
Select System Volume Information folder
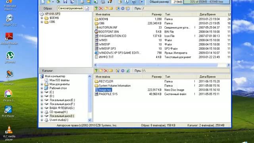point(115,86)
